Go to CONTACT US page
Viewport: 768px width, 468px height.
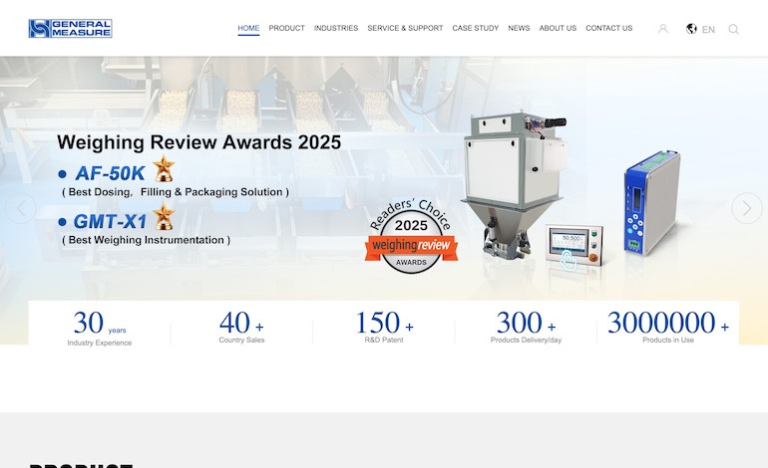coord(608,28)
